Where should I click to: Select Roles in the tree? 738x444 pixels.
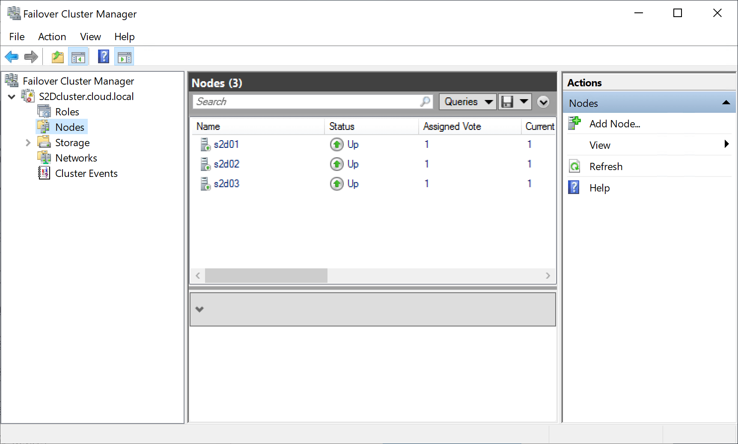click(67, 112)
